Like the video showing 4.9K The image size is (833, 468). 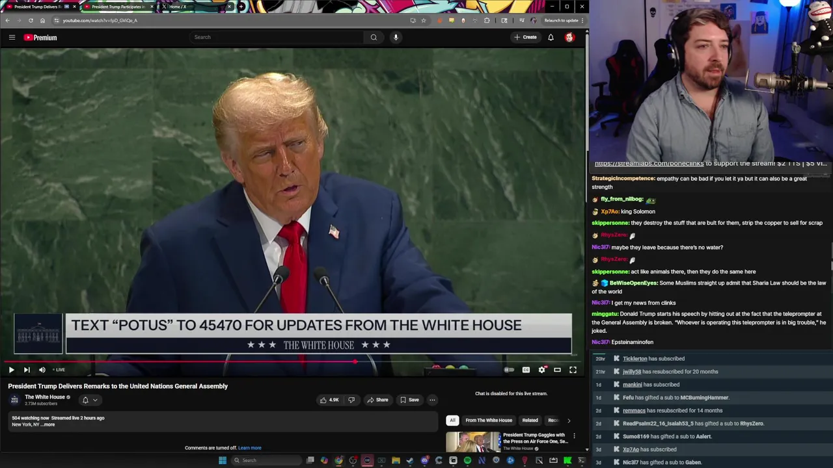(329, 400)
